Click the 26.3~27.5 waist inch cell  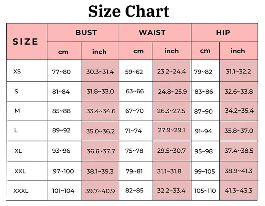pos(171,111)
